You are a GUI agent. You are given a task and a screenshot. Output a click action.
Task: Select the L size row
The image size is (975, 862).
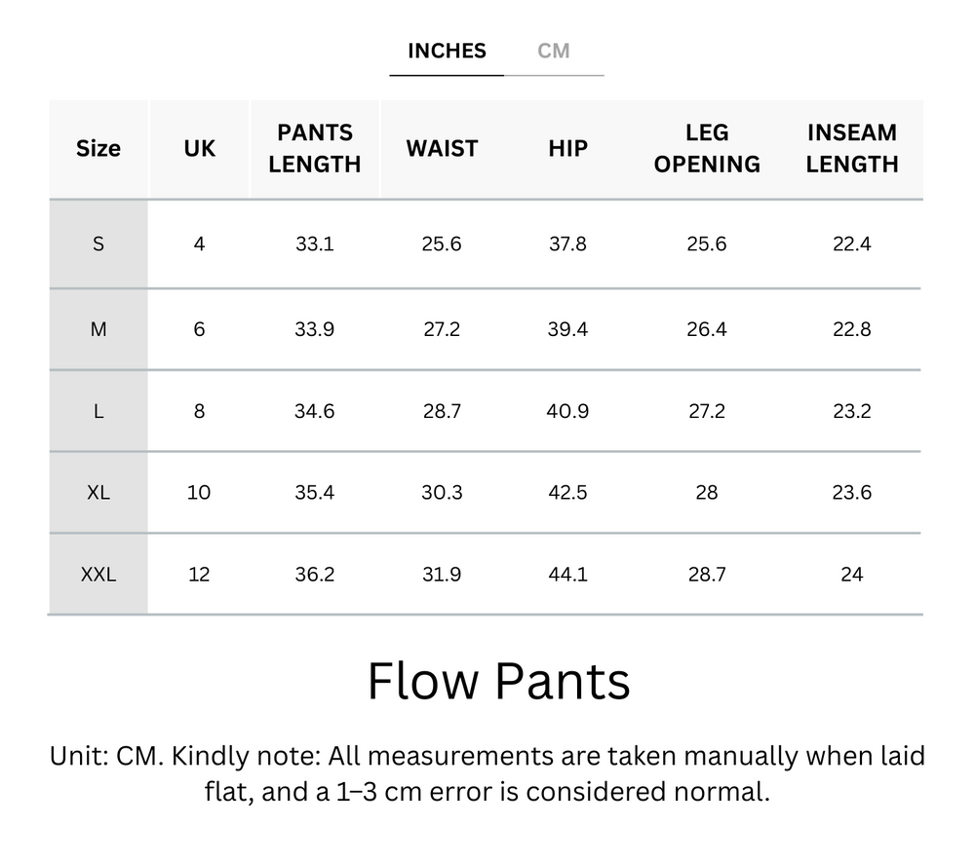point(97,411)
